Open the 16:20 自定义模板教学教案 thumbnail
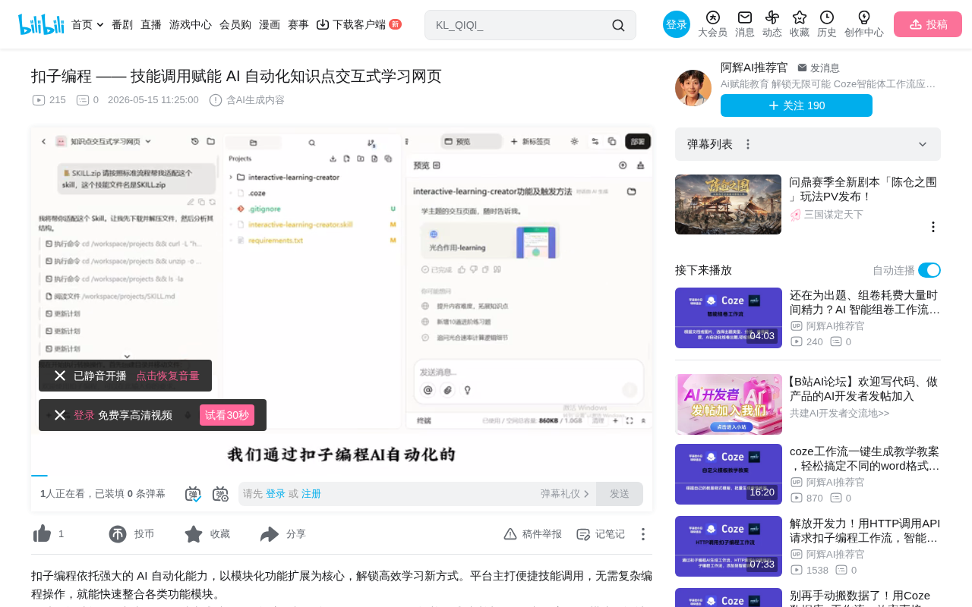 coord(728,474)
